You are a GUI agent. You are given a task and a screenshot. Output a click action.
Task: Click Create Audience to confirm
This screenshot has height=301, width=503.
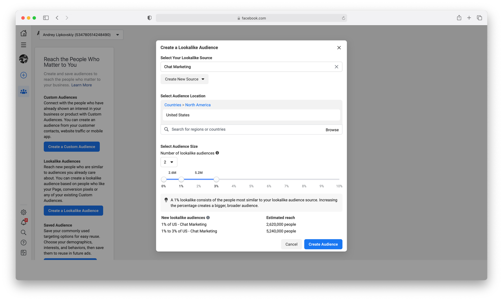point(323,244)
